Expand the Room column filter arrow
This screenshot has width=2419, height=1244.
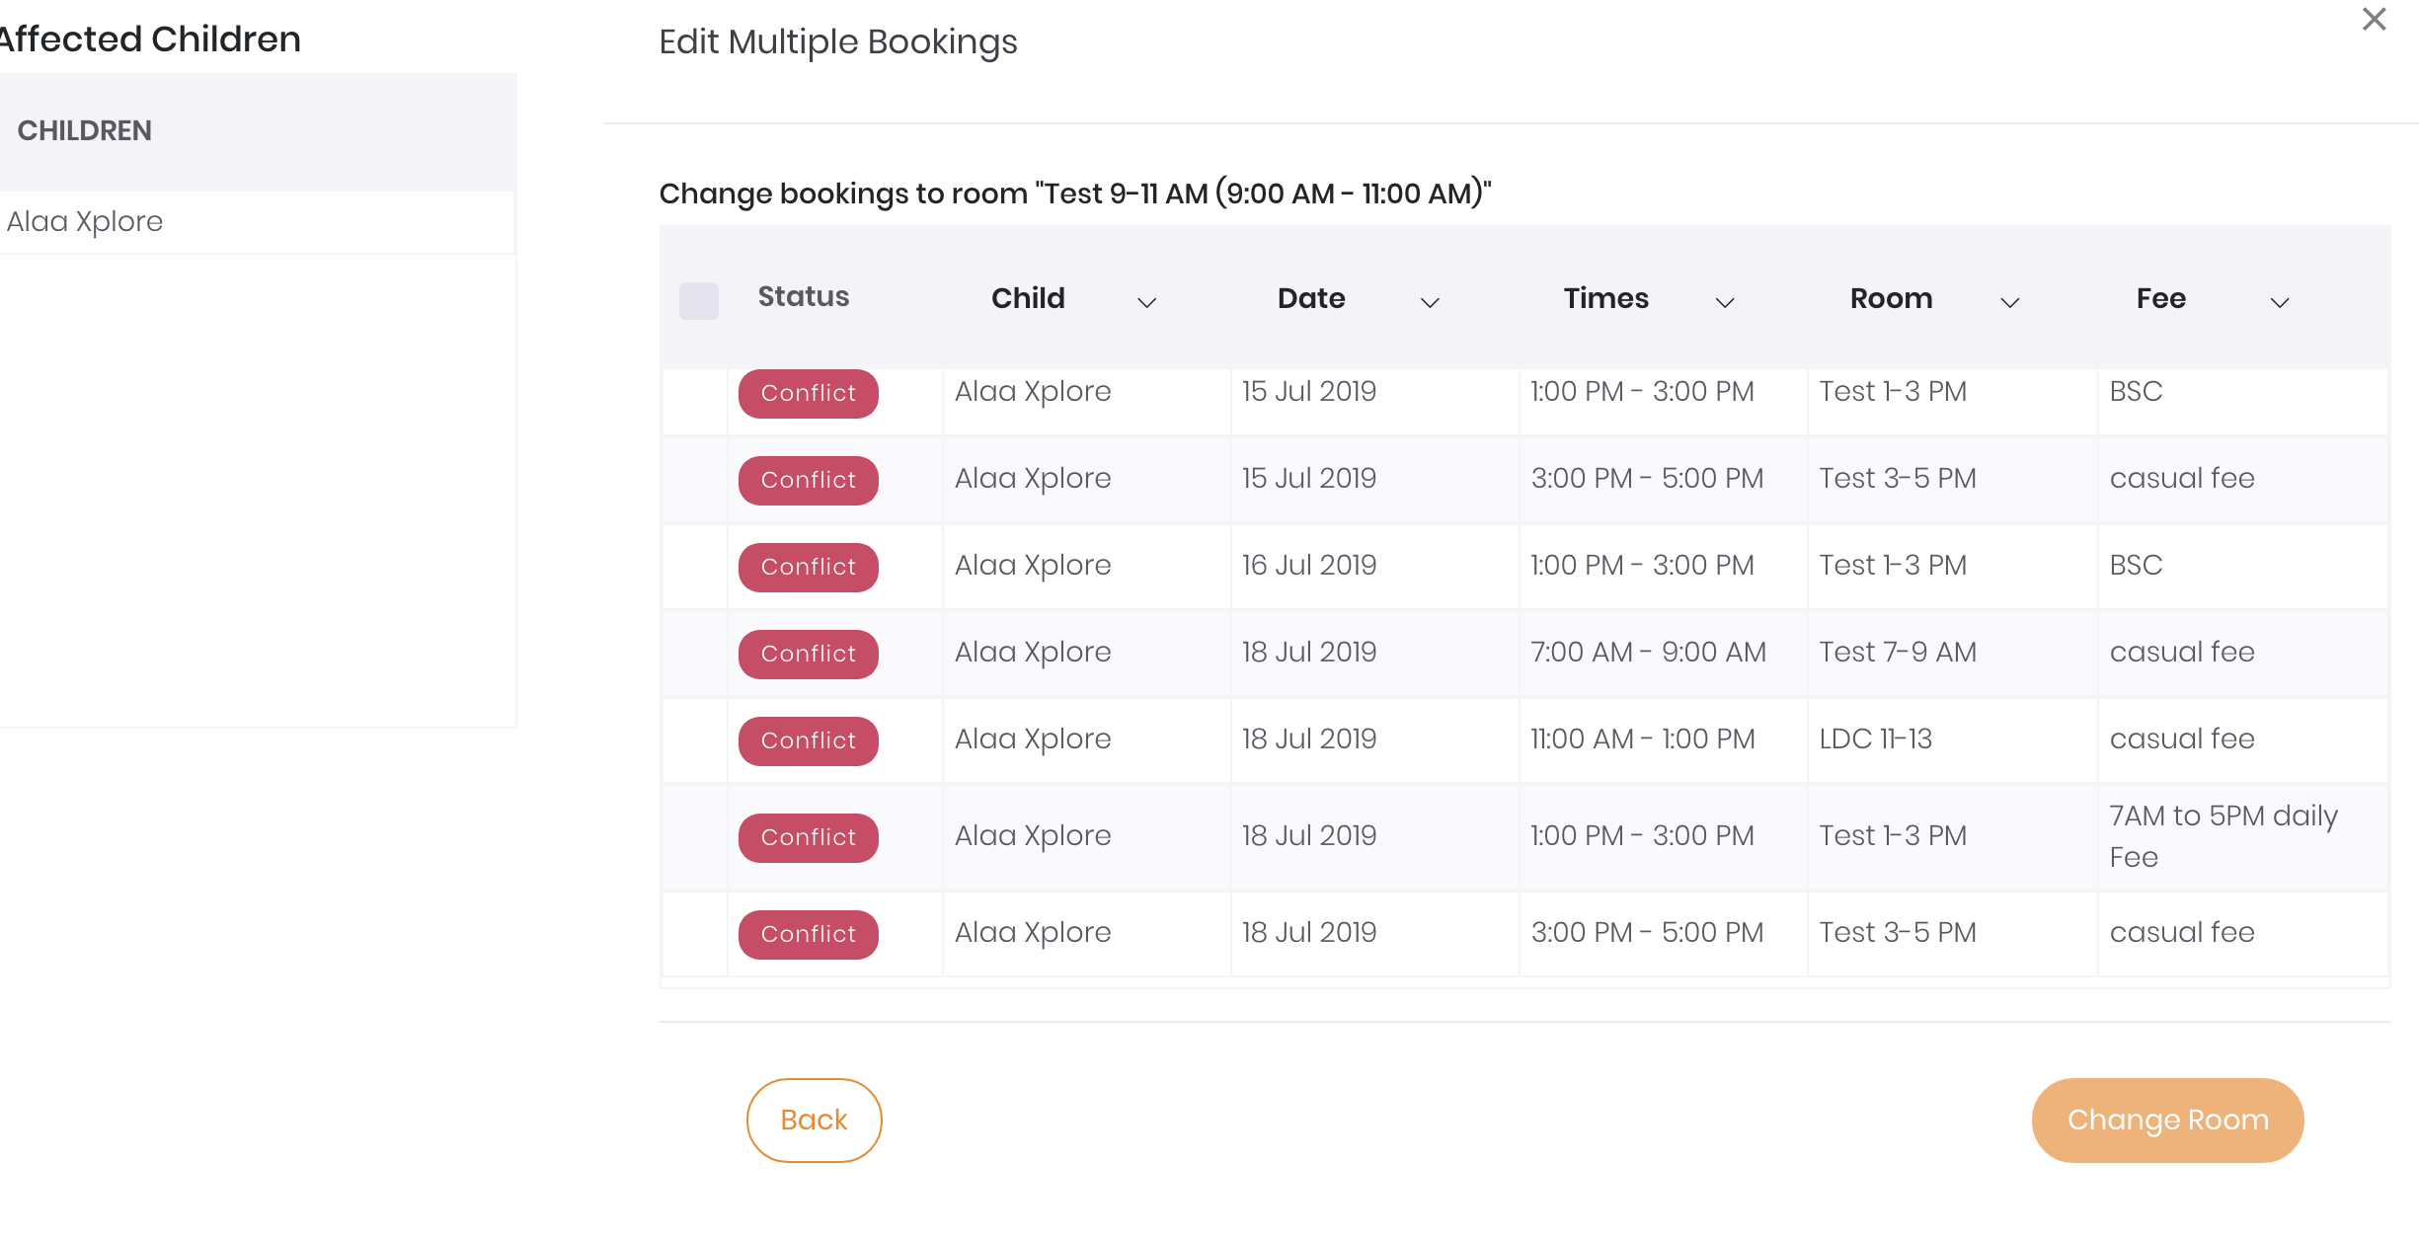tap(2009, 302)
